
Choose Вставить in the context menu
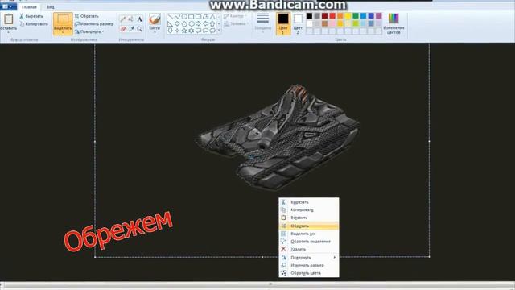click(x=309, y=217)
